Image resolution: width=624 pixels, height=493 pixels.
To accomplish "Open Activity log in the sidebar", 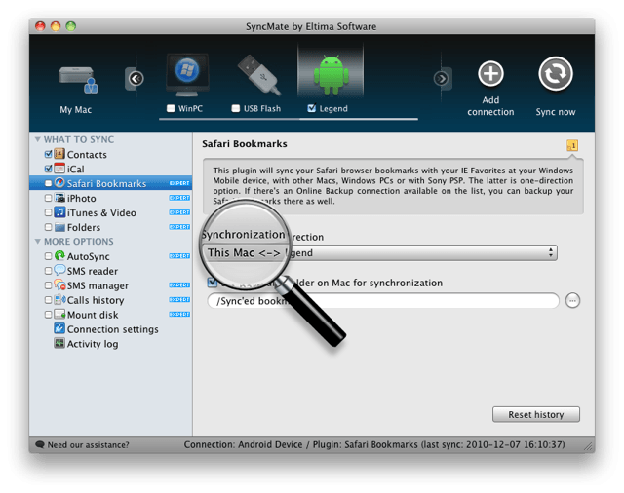I will 92,344.
